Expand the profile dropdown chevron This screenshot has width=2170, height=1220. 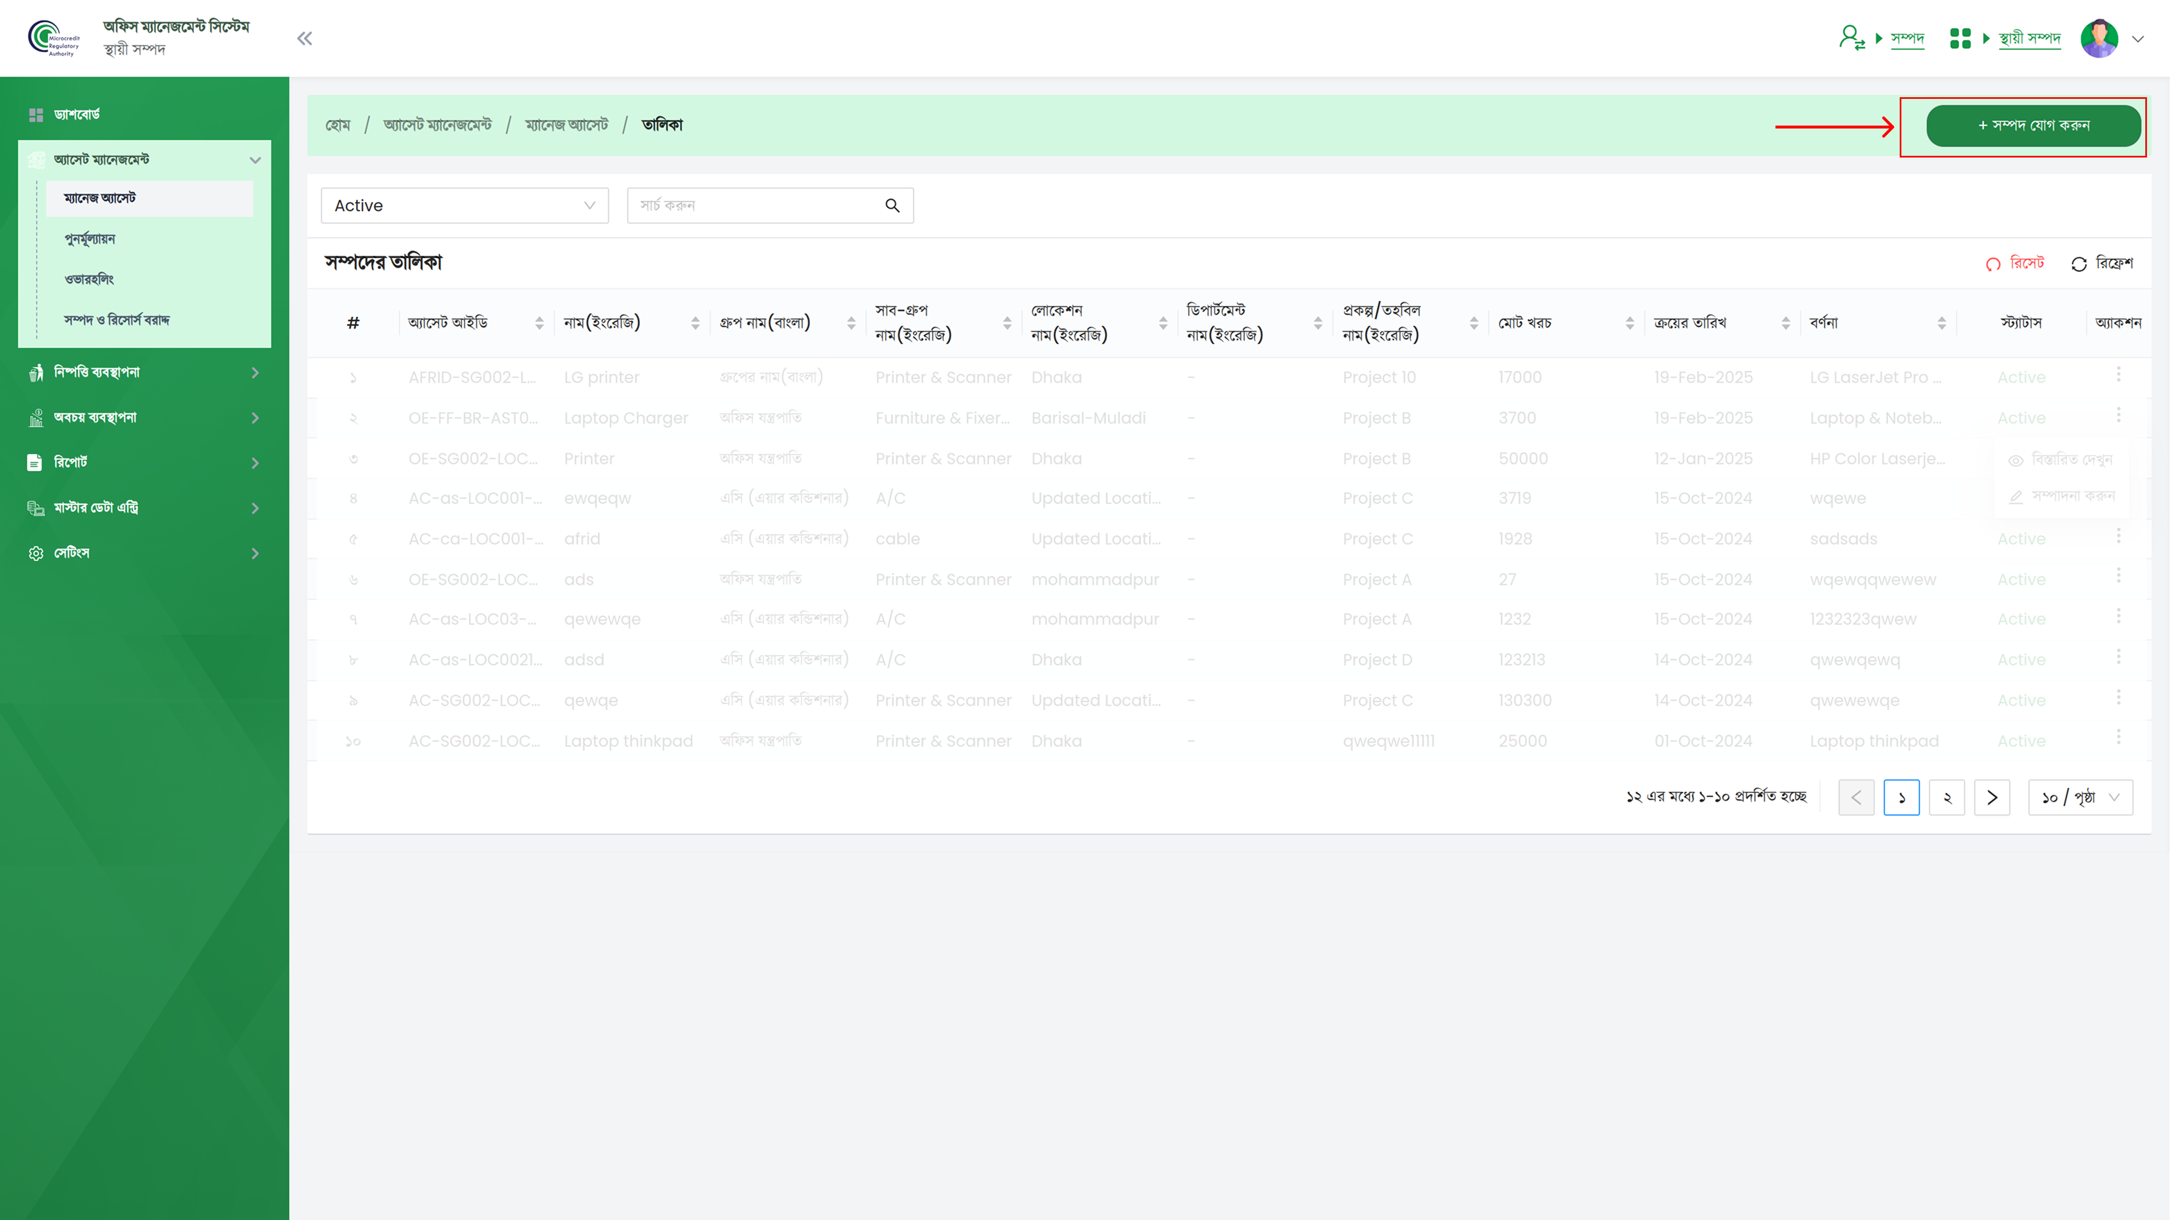(x=2137, y=39)
